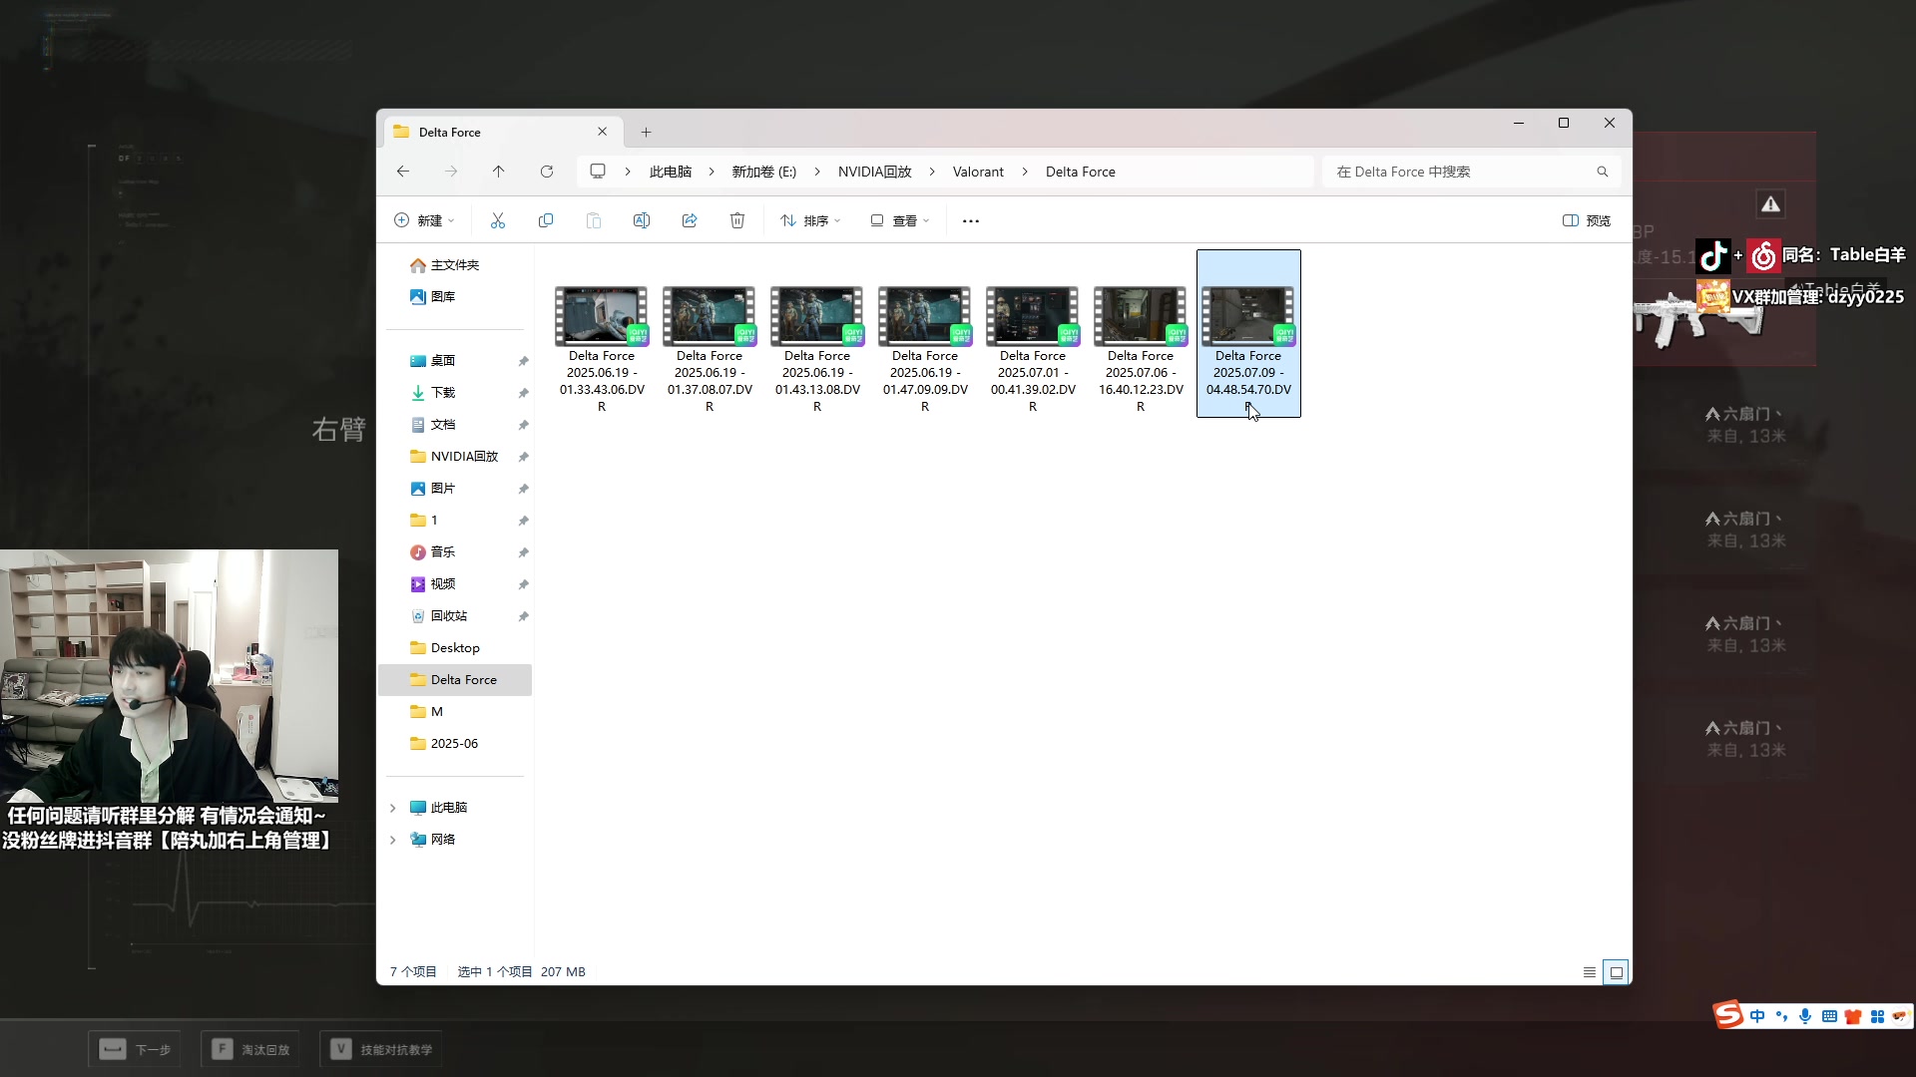Click the Sogou S input method icon
Screen dimensions: 1916x1077
click(1728, 1015)
